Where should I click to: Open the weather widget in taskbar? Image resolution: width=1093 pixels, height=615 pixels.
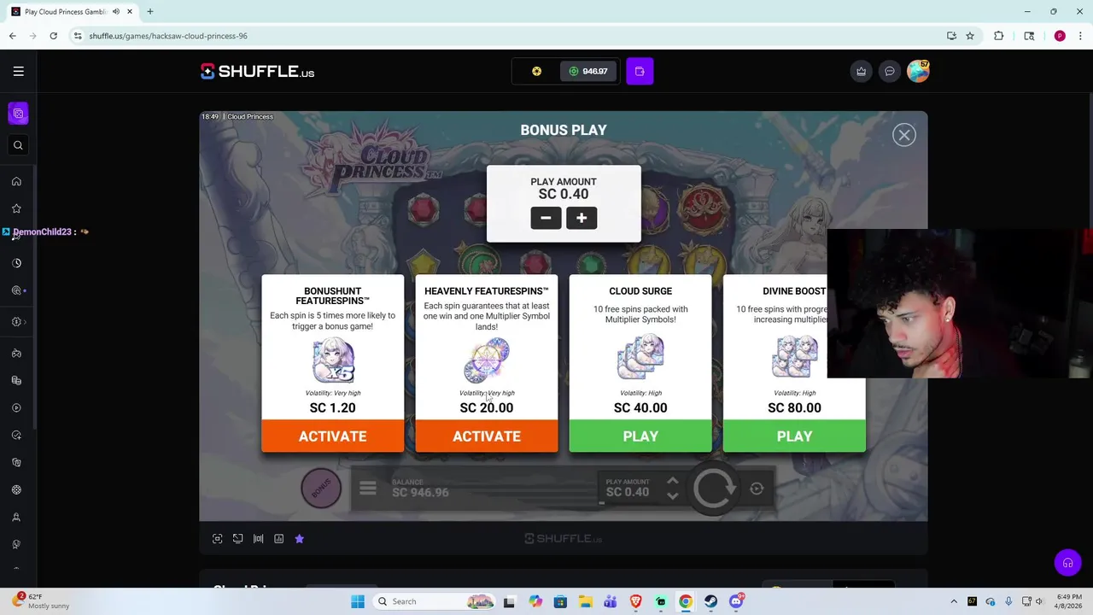pyautogui.click(x=41, y=601)
